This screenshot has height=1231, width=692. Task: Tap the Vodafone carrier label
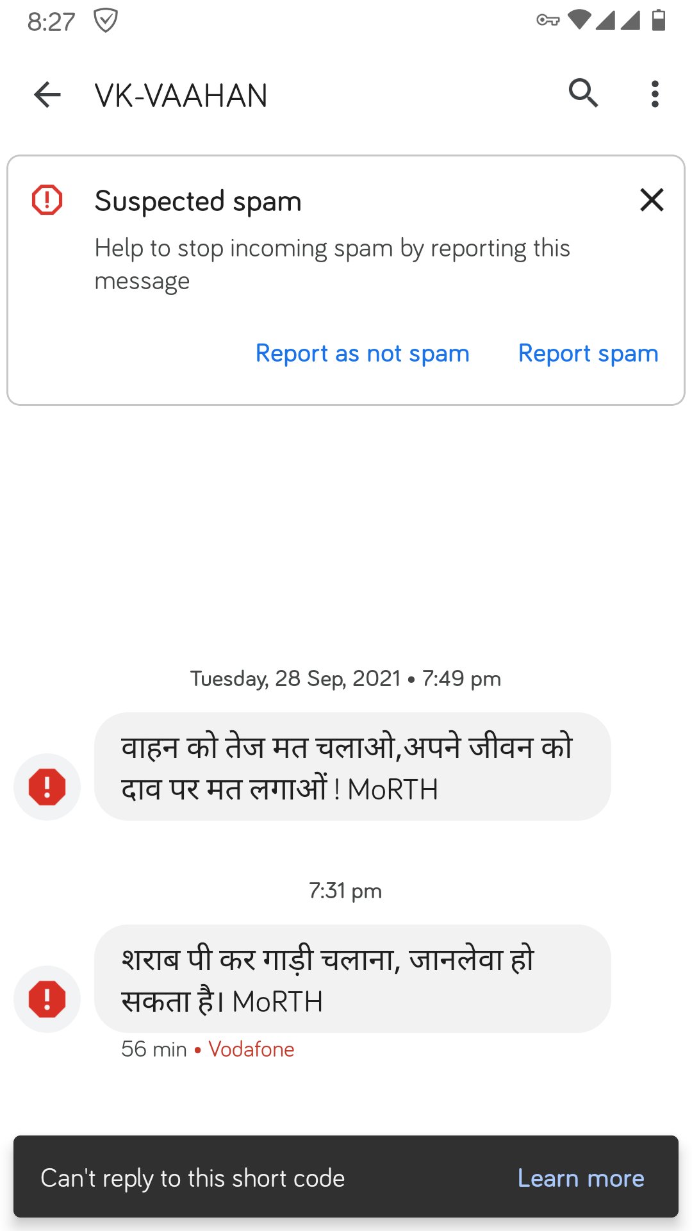point(251,1050)
